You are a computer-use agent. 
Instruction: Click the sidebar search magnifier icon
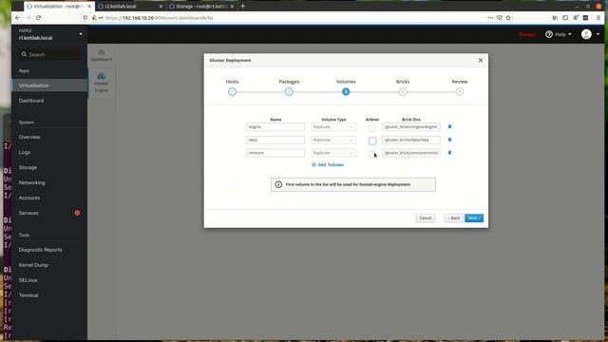tap(24, 54)
